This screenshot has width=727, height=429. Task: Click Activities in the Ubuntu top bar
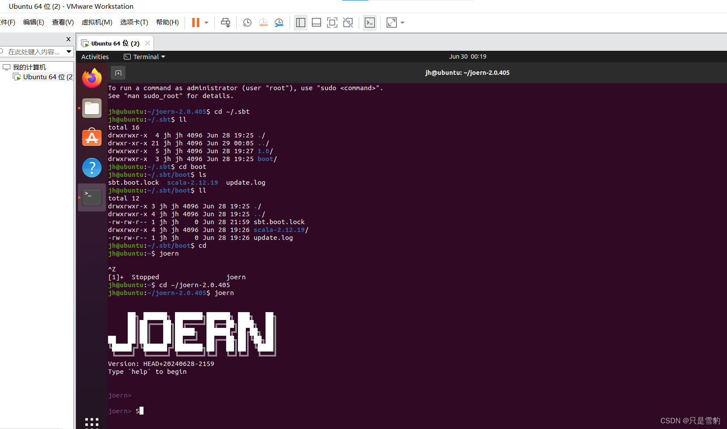[95, 57]
